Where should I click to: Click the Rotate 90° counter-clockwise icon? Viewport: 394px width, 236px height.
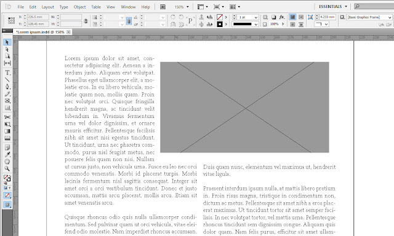(x=181, y=17)
